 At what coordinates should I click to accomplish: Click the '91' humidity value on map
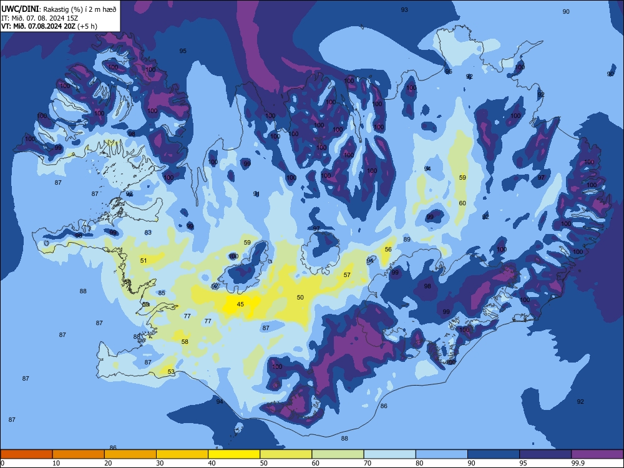point(256,194)
